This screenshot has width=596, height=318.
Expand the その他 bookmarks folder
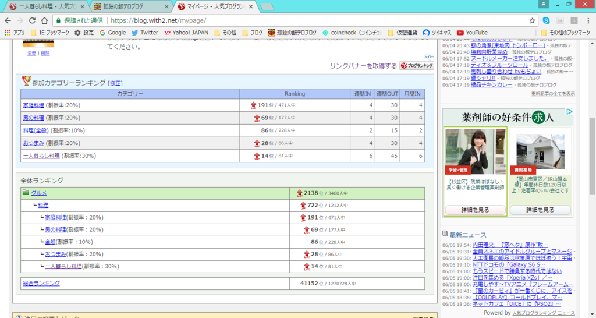click(225, 33)
